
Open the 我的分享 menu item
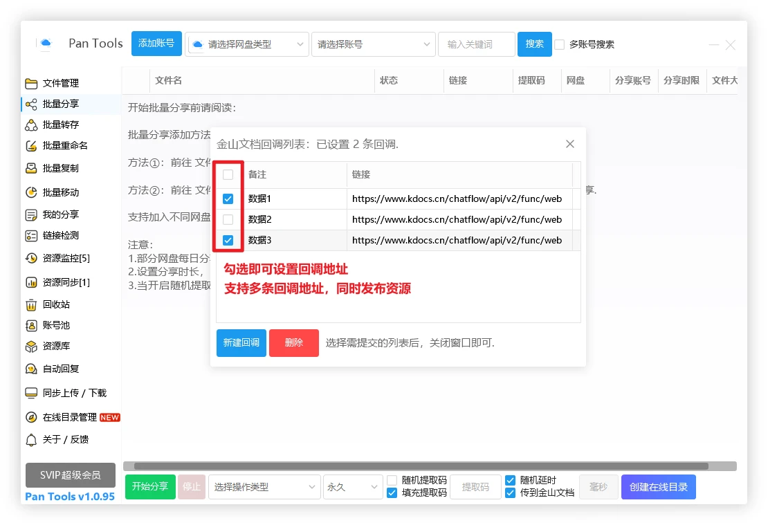(x=60, y=214)
